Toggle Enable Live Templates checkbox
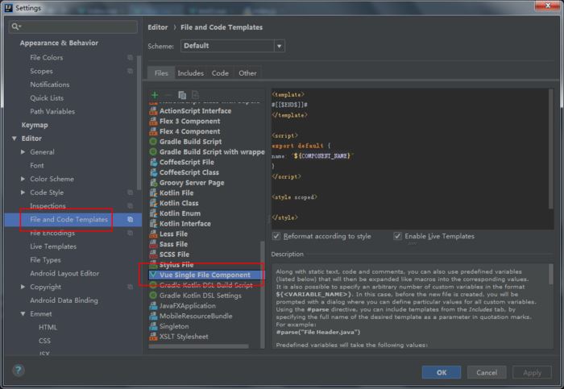The width and height of the screenshot is (564, 389). [x=397, y=236]
